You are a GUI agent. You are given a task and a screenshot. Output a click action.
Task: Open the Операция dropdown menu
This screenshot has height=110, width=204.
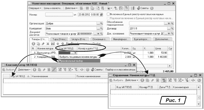(x=35, y=8)
